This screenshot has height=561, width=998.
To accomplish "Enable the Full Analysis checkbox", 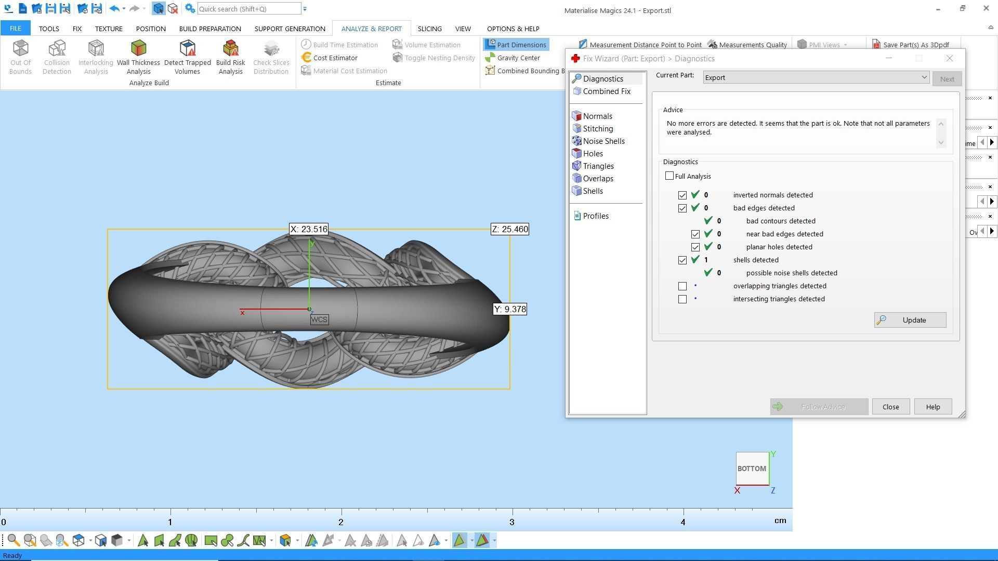I will click(x=669, y=176).
